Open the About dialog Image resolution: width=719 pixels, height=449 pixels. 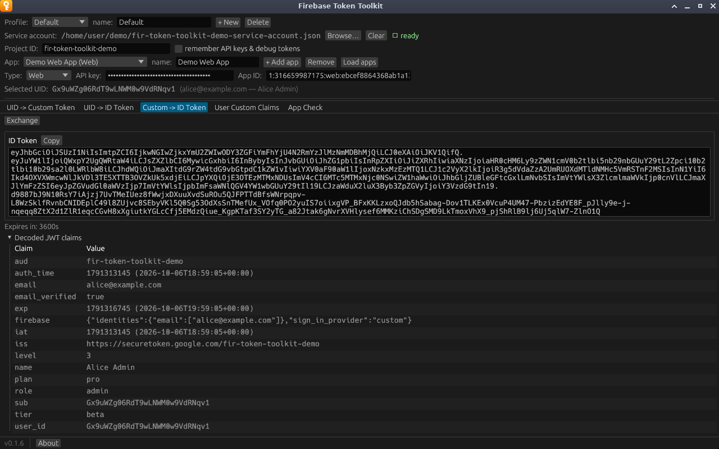pos(48,443)
